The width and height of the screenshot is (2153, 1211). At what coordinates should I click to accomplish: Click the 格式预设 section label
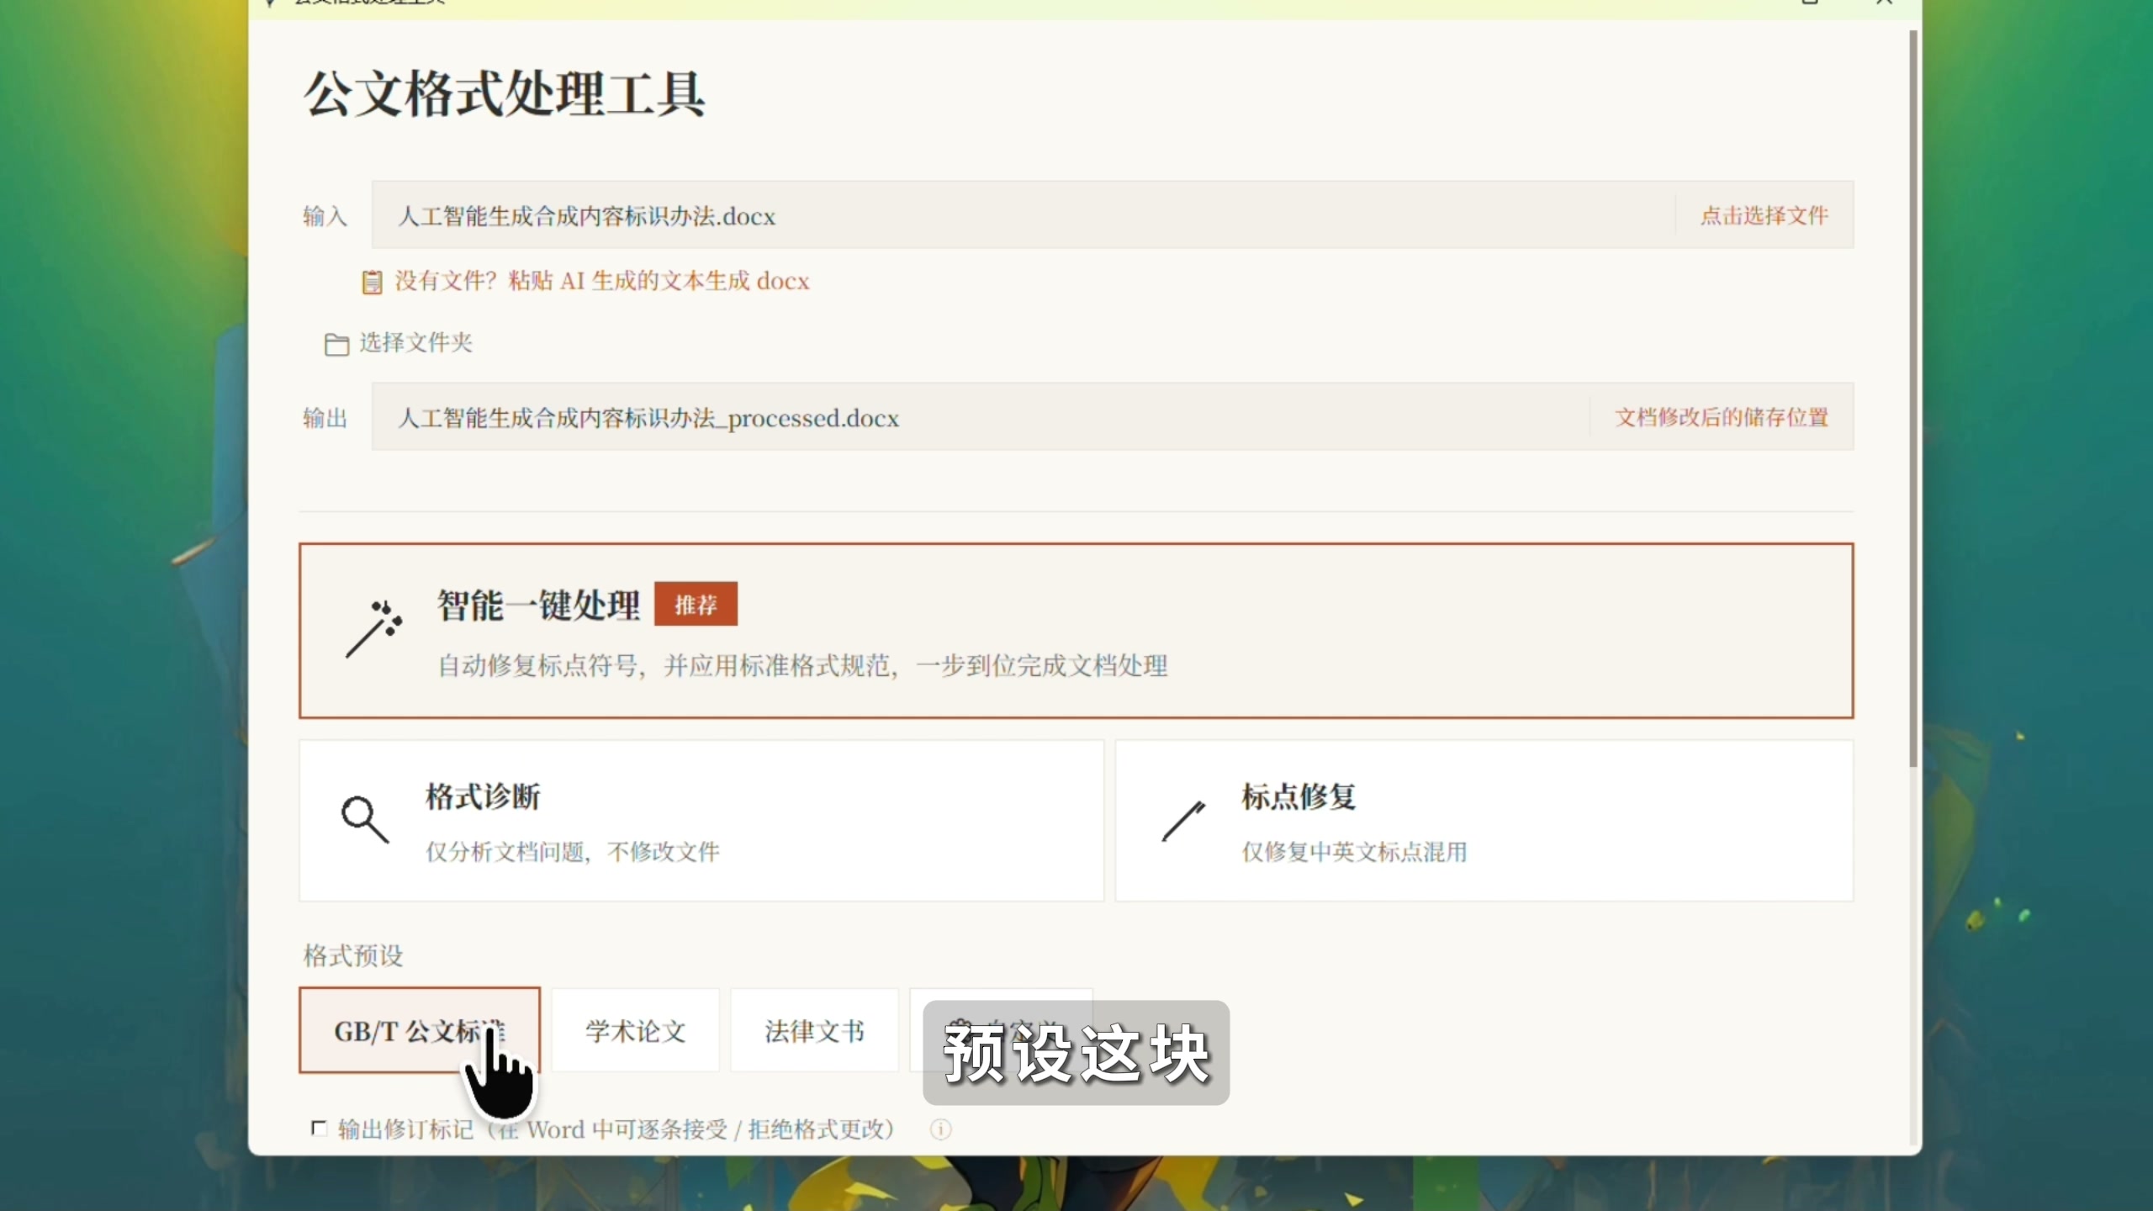point(353,955)
